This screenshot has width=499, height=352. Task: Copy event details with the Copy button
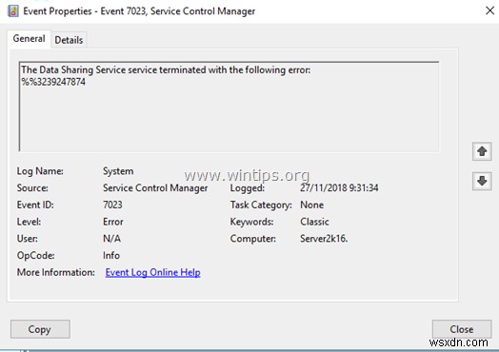click(x=40, y=329)
